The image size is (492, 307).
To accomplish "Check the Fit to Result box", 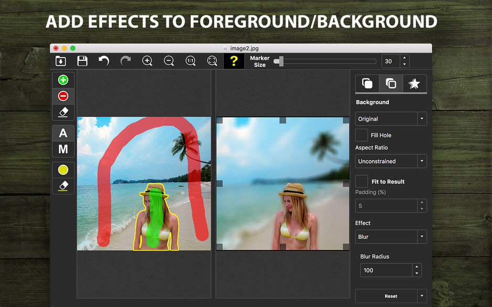I will (360, 181).
